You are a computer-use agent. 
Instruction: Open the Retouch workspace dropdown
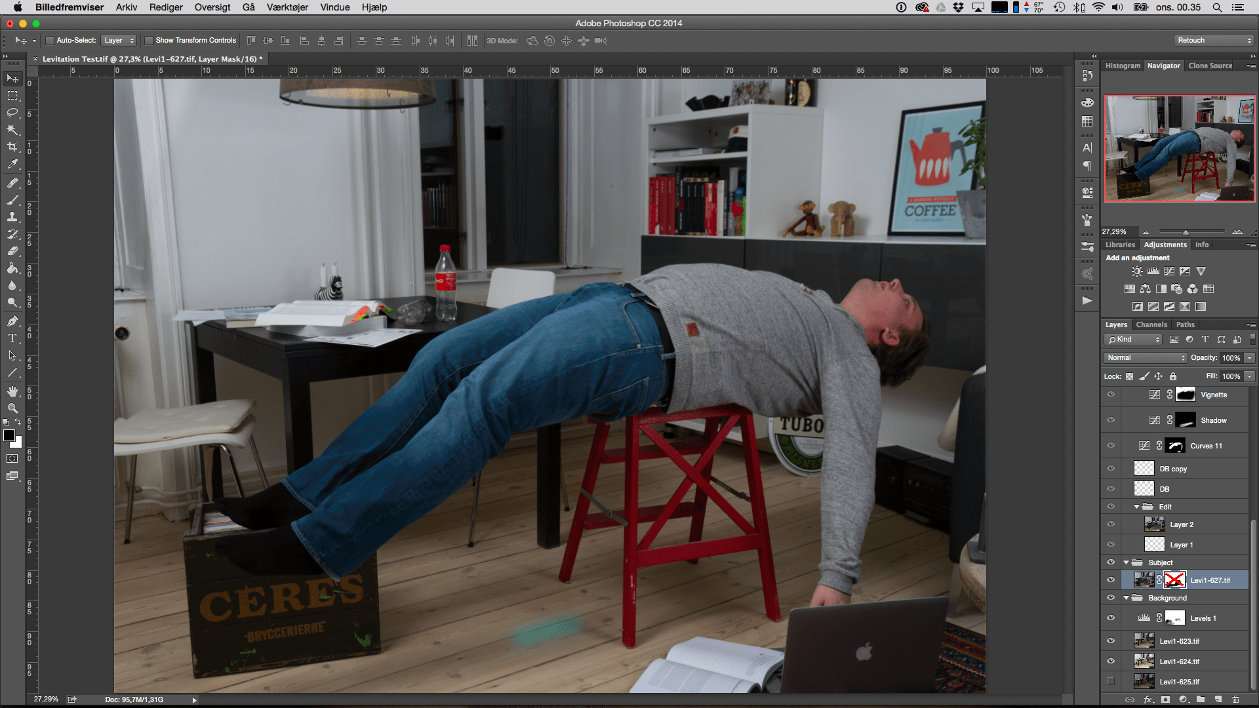pos(1214,41)
